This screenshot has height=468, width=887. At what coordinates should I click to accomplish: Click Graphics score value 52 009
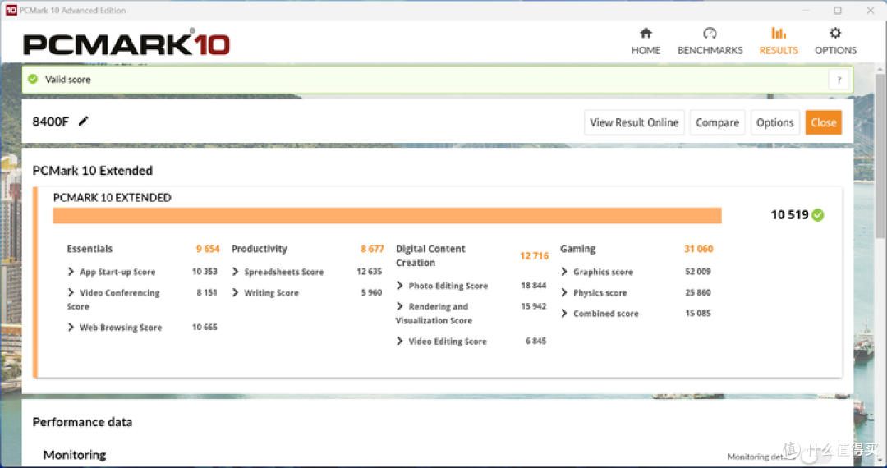(697, 271)
